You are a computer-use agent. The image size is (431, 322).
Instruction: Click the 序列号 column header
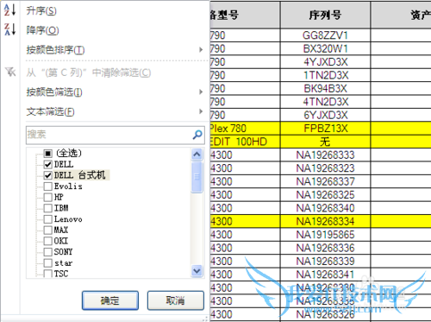[325, 15]
